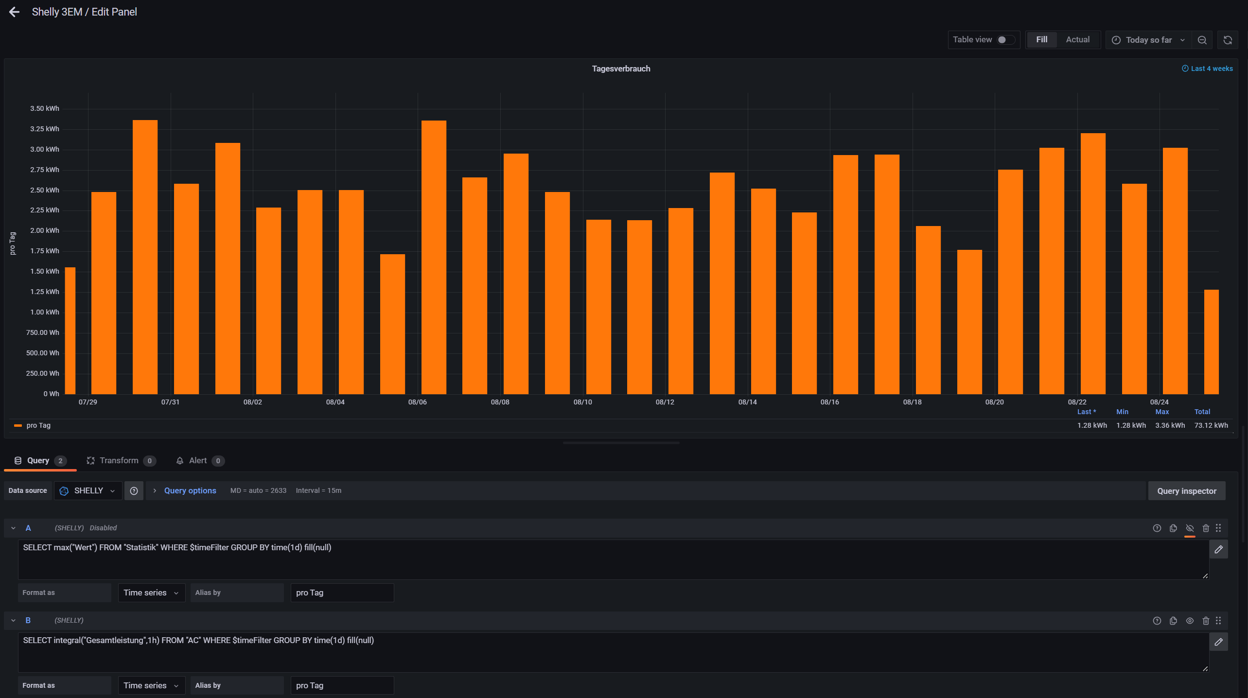Open the Alert tab
1248x698 pixels.
point(198,461)
